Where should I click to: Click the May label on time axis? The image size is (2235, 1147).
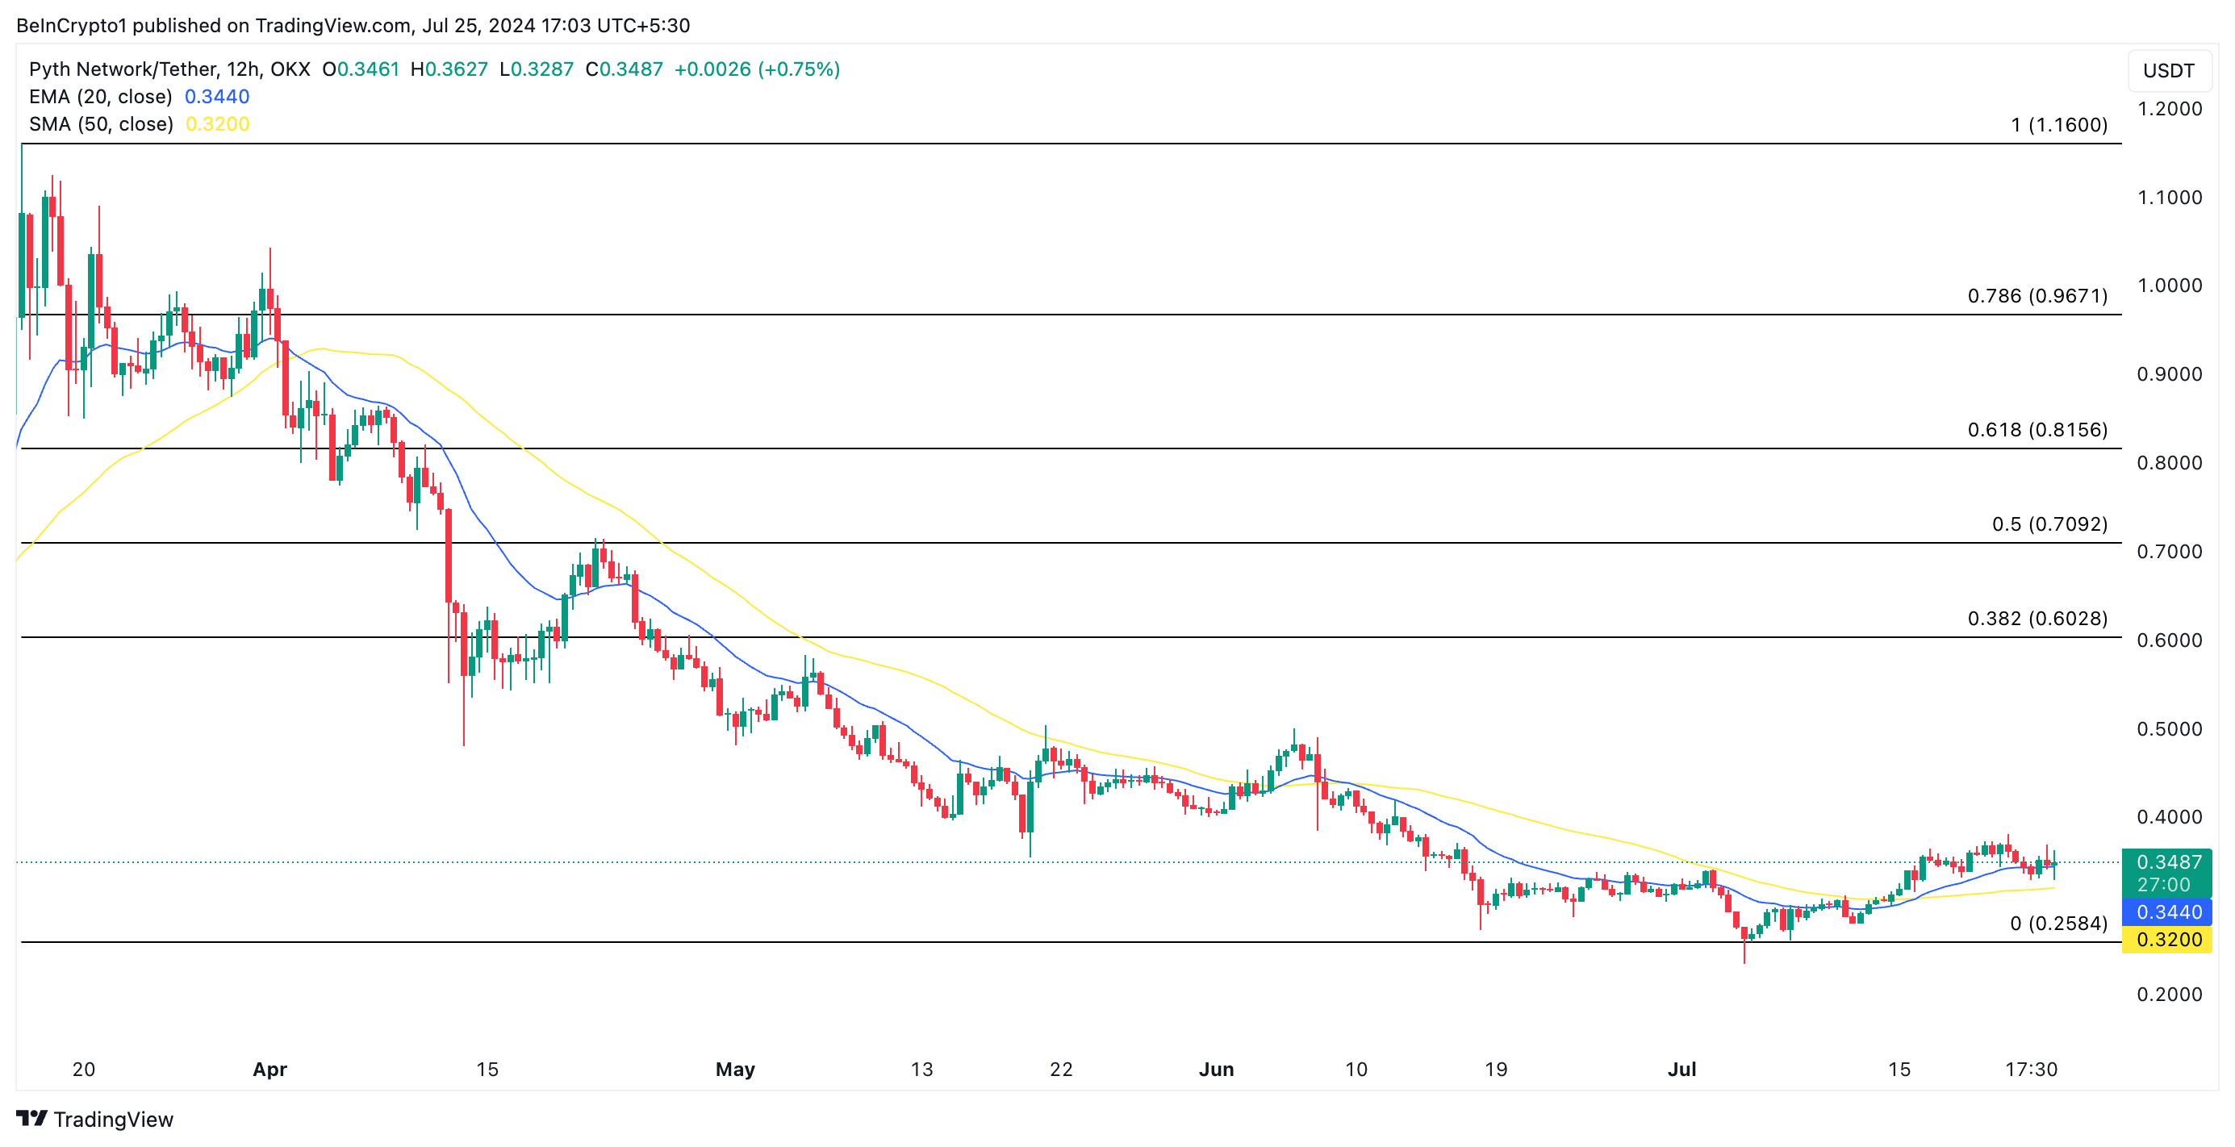pyautogui.click(x=735, y=1069)
